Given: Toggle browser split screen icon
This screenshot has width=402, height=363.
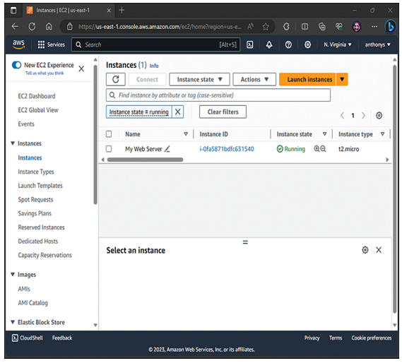Looking at the screenshot, I should [x=305, y=26].
